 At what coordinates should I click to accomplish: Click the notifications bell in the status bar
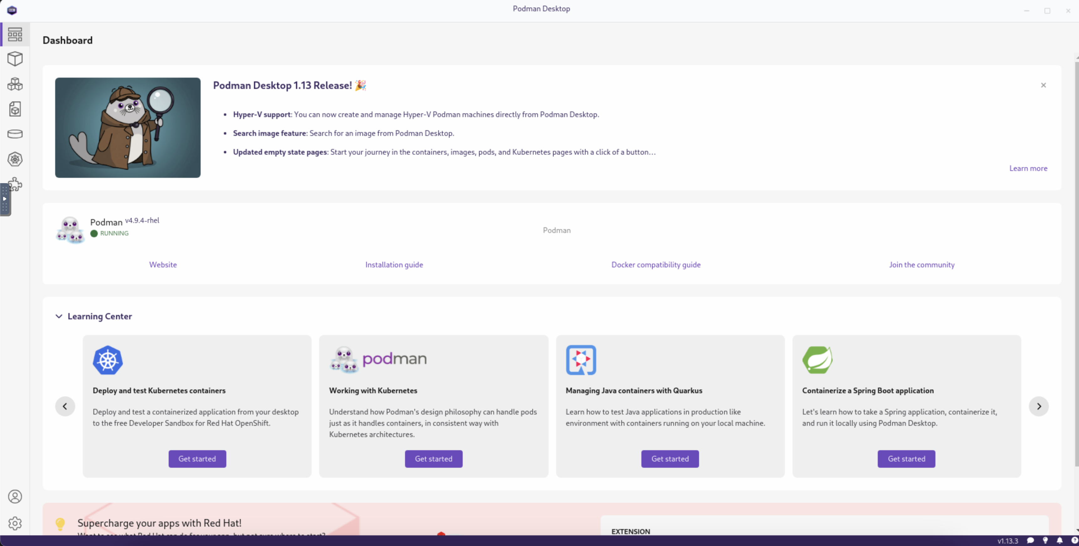(1060, 541)
